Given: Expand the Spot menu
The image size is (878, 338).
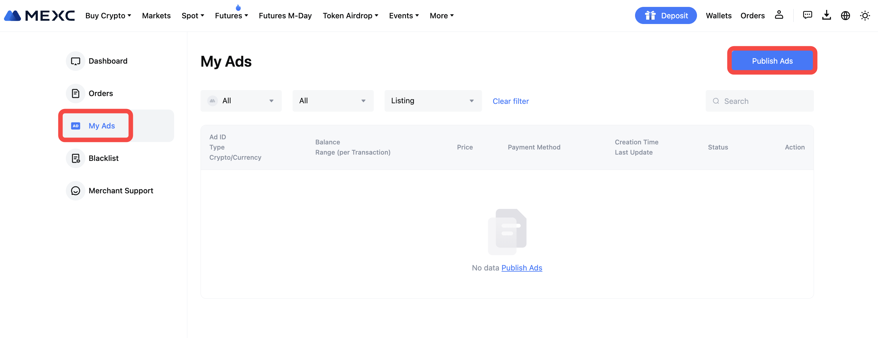Looking at the screenshot, I should [x=192, y=16].
